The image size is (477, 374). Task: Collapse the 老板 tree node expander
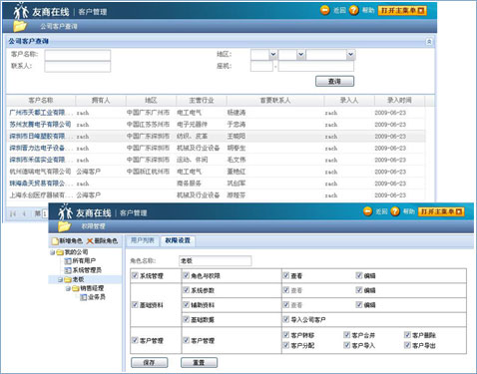(x=61, y=280)
